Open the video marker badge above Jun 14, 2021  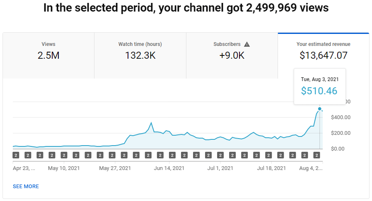click(x=172, y=156)
